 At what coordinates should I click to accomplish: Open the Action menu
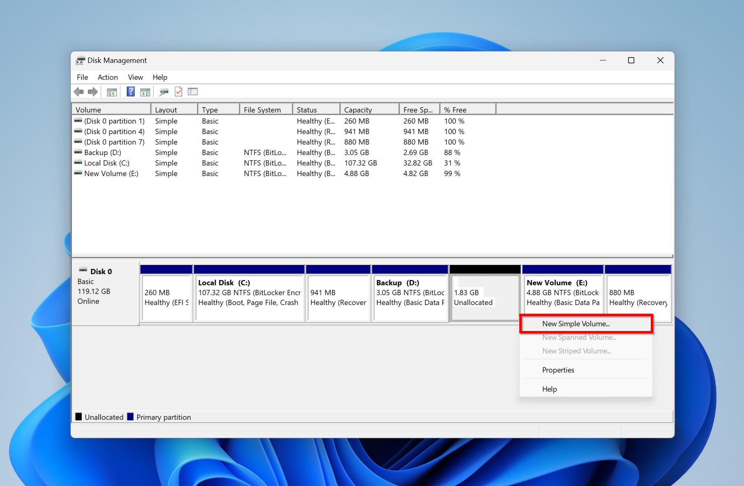click(x=108, y=77)
